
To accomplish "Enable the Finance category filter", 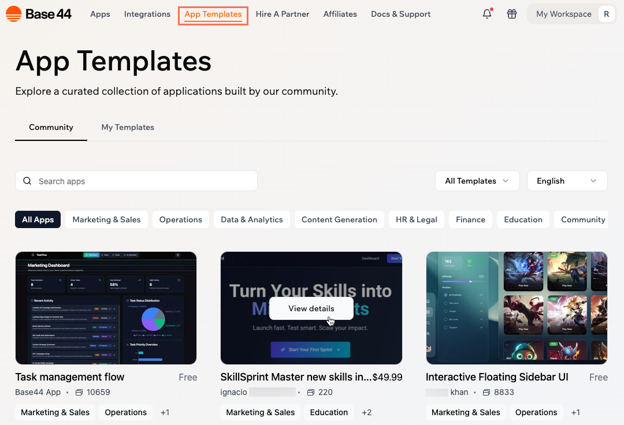I will (x=470, y=219).
